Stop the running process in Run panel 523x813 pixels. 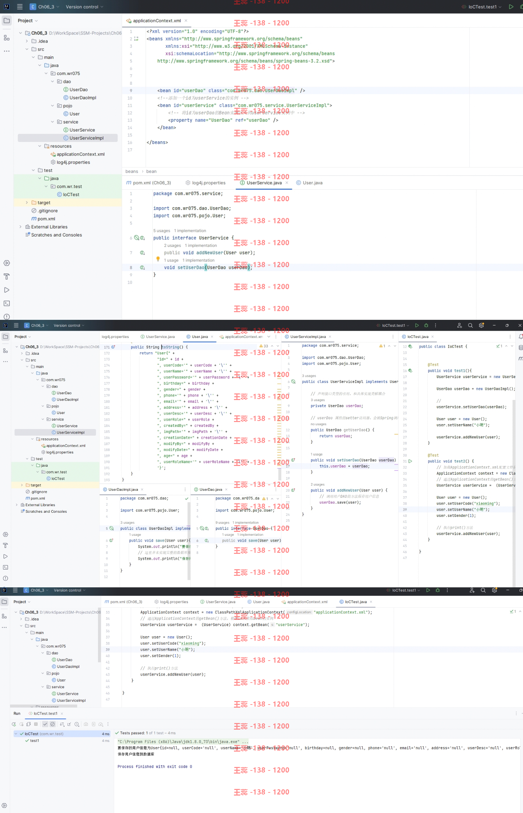click(36, 724)
